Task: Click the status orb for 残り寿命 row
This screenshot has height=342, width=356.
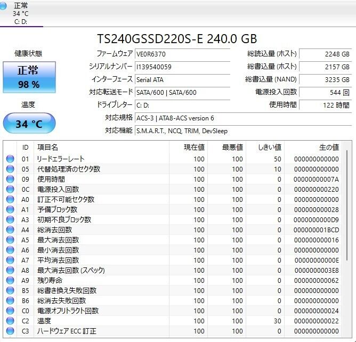Action: tap(10, 280)
